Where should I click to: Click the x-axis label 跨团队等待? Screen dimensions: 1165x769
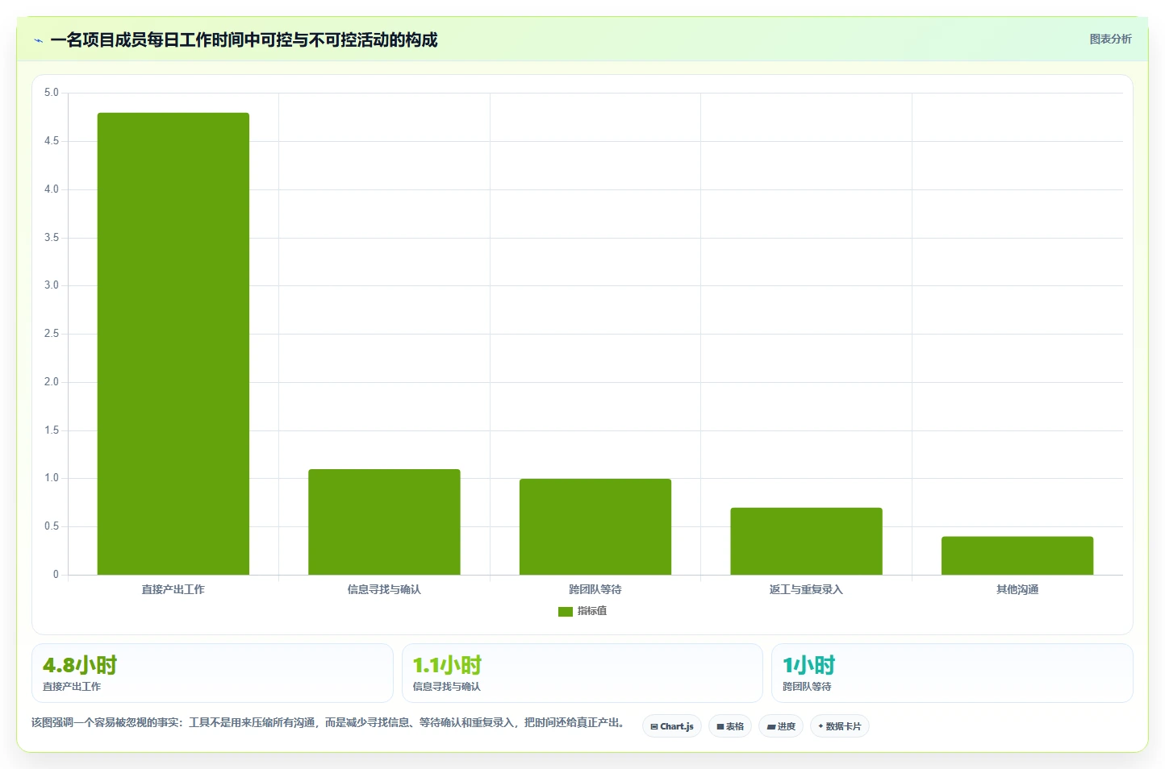coord(595,589)
